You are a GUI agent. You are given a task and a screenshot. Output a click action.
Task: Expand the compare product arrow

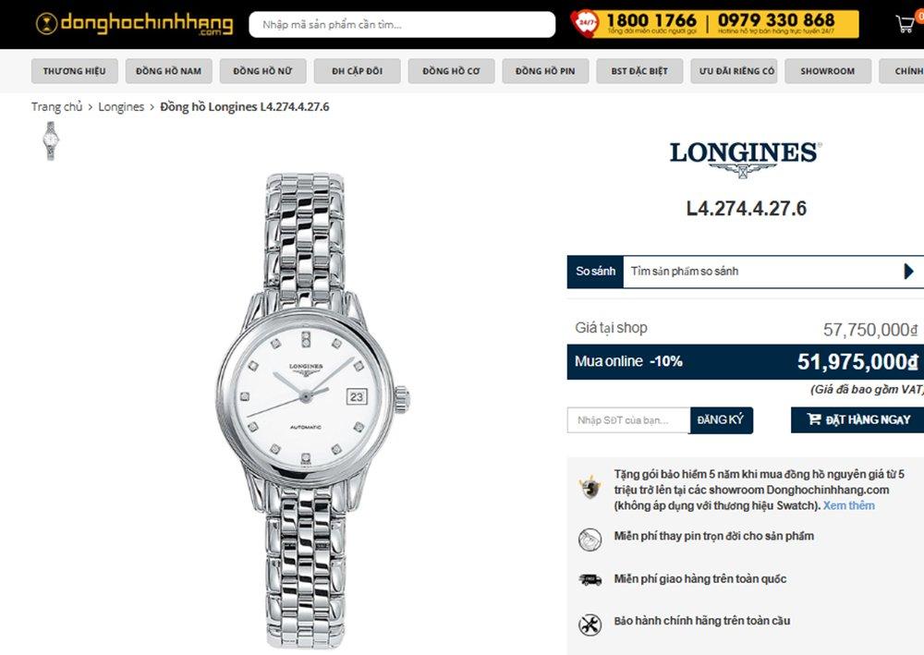pos(908,272)
